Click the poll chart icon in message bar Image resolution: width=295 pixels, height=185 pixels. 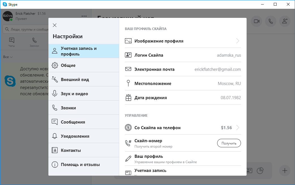[260, 171]
